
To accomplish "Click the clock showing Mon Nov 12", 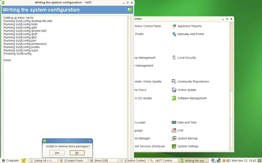I will click(x=244, y=160).
